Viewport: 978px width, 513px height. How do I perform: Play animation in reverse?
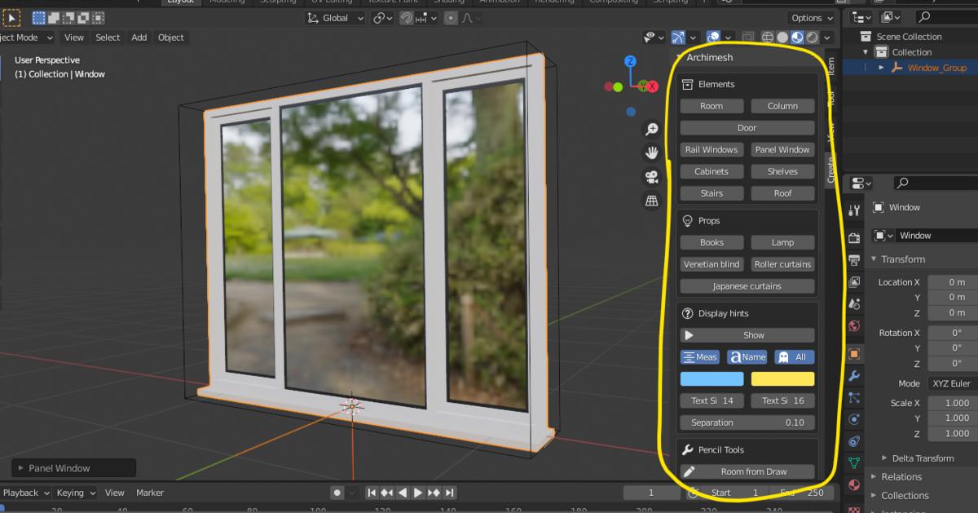pos(403,493)
